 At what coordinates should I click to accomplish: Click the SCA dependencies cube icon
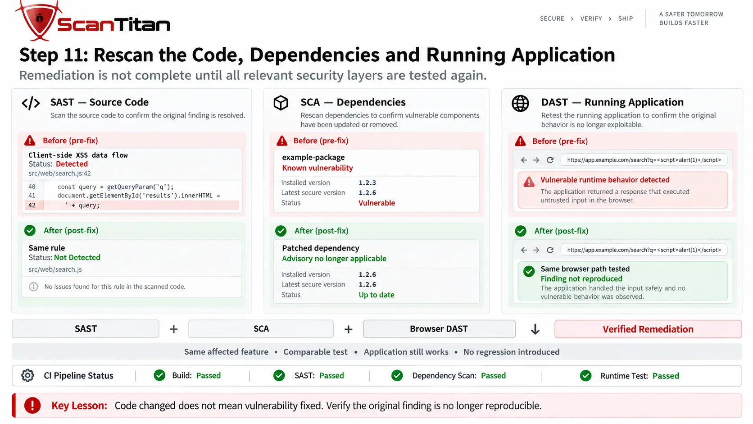click(281, 103)
